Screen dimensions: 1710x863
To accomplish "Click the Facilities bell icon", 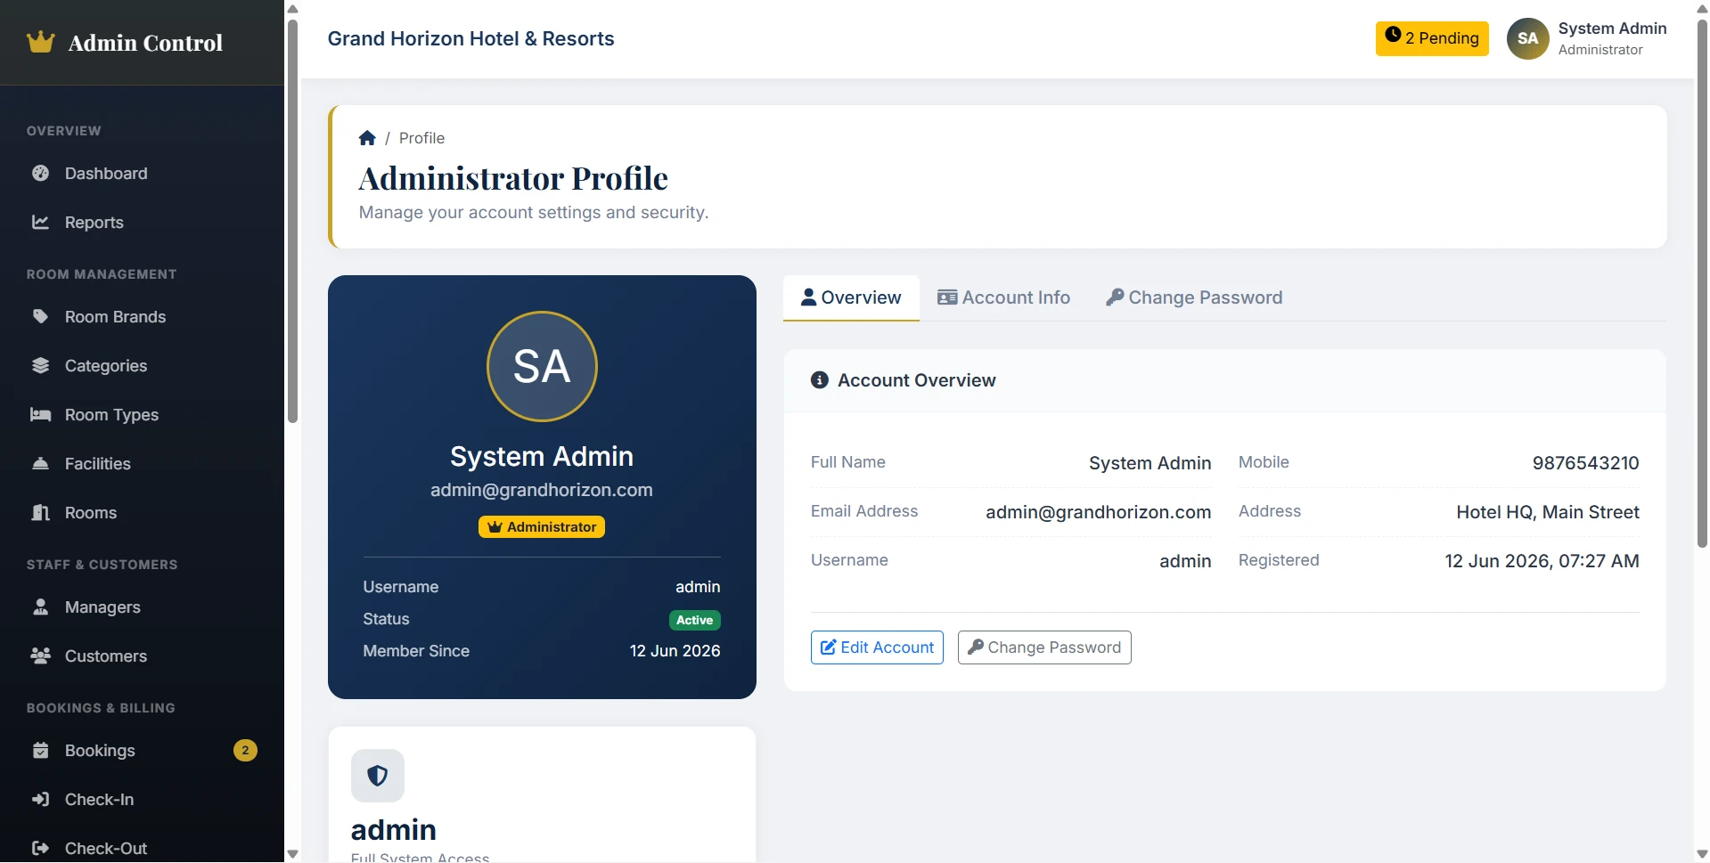I will [40, 463].
